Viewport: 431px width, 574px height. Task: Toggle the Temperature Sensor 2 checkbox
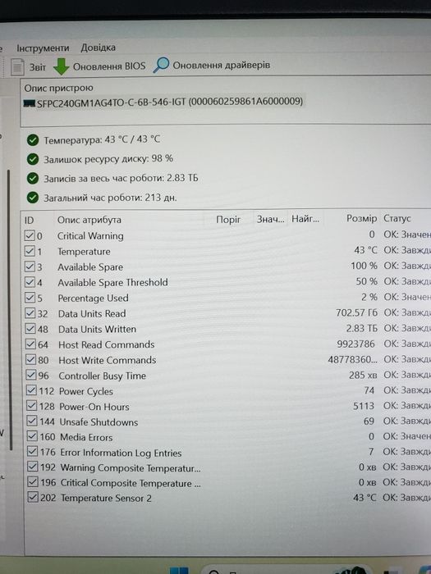[34, 497]
